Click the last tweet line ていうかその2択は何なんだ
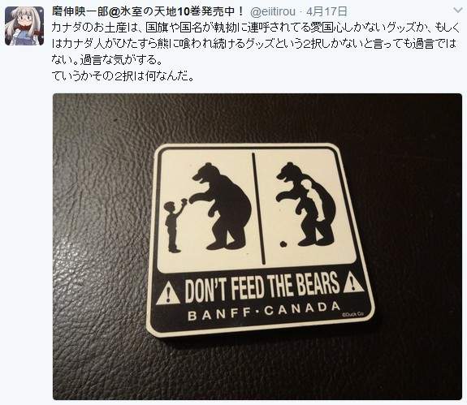 pos(123,76)
